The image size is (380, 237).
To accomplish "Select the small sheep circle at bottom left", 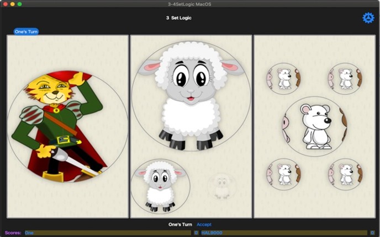I will (x=160, y=186).
